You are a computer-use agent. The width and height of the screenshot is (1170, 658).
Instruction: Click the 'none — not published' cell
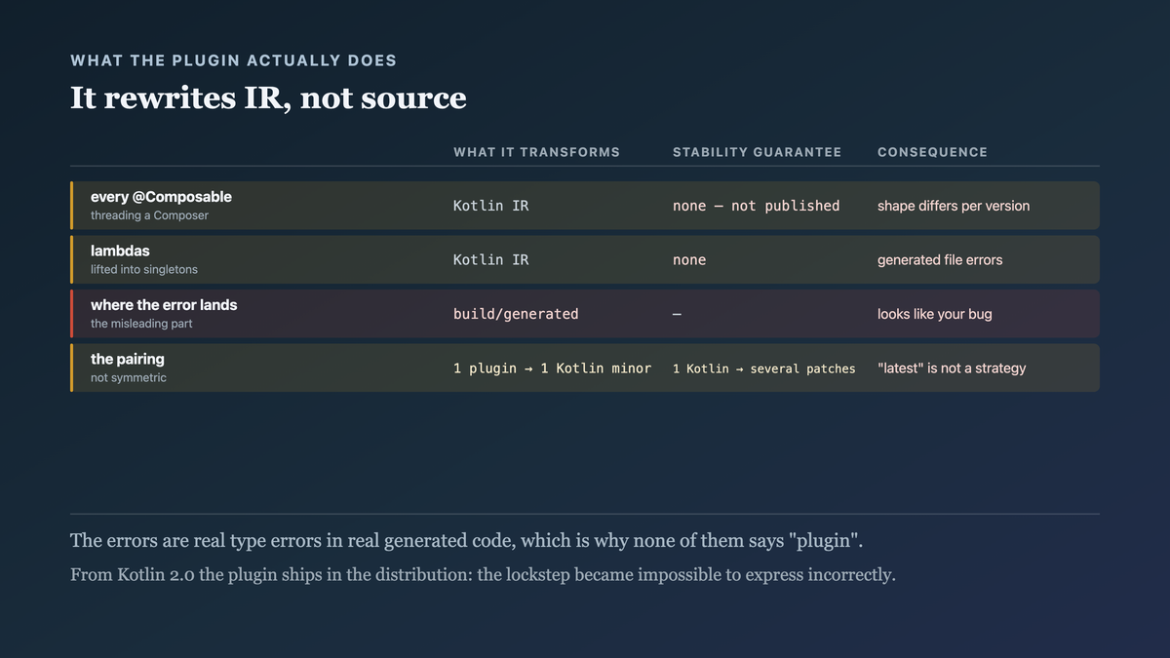coord(756,206)
